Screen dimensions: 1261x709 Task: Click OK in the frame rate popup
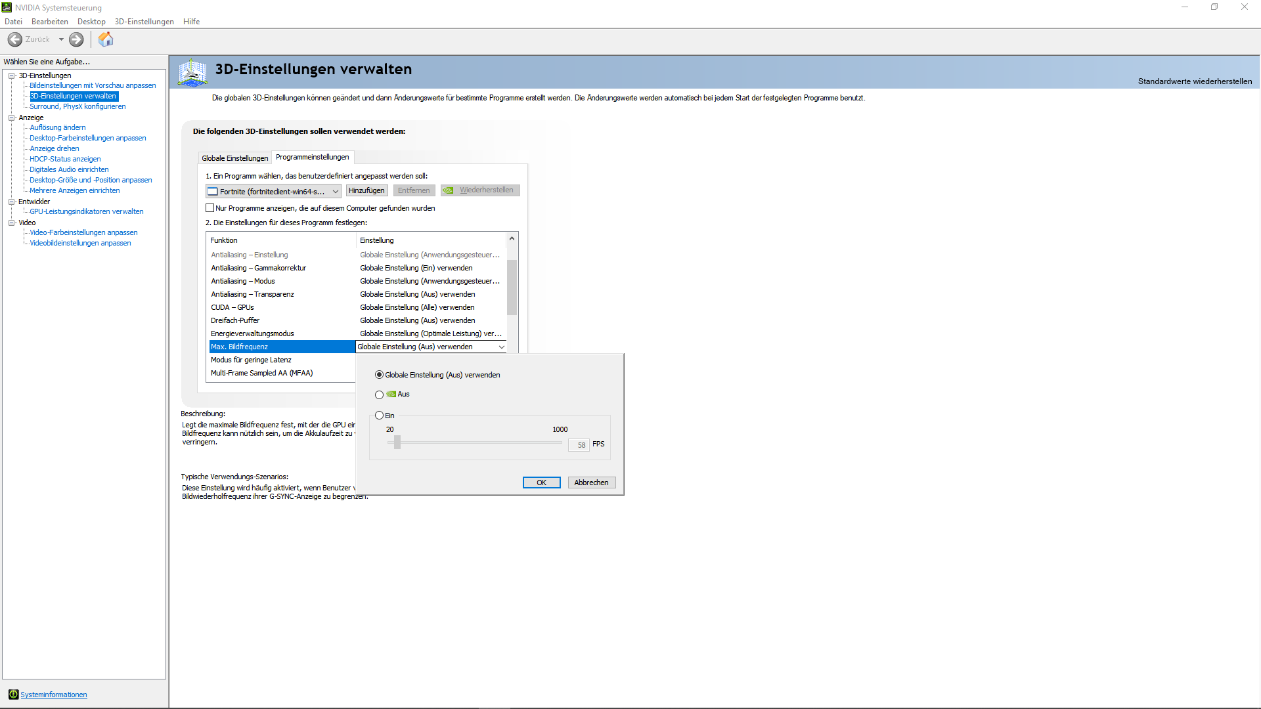(x=541, y=483)
